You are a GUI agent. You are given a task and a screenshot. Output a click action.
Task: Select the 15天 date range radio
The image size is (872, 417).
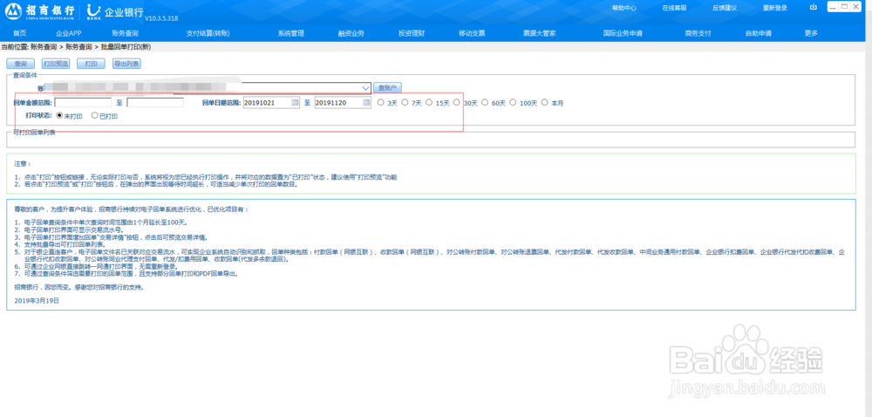point(429,102)
